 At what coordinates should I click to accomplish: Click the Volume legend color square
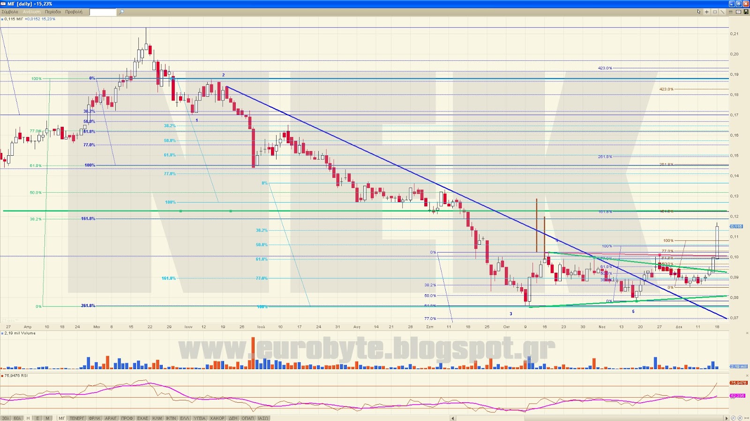[x=2, y=334]
